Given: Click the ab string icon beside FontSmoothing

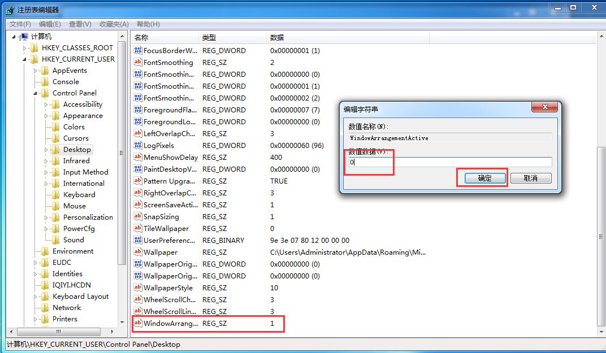Looking at the screenshot, I should click(x=137, y=62).
